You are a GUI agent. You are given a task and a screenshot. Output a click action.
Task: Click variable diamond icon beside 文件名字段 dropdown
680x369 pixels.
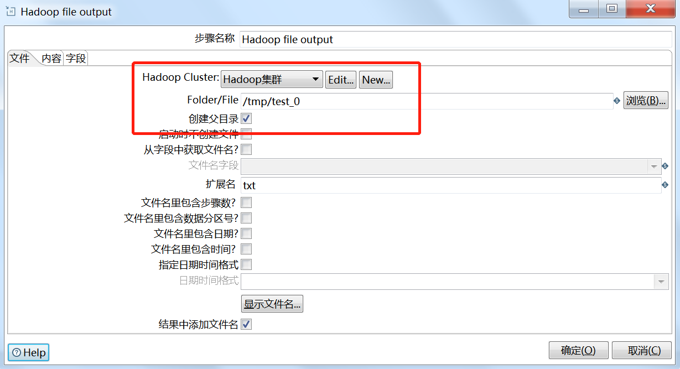[665, 166]
